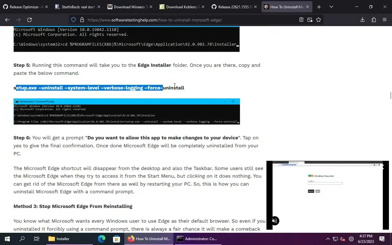Open the extensions puzzle icon
The height and width of the screenshot is (245, 392).
pos(374,20)
